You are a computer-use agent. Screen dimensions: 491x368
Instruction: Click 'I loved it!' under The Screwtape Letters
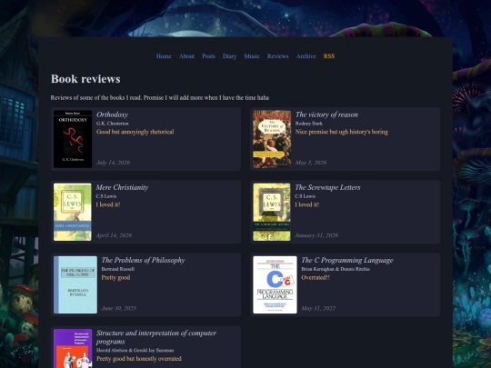(x=307, y=204)
